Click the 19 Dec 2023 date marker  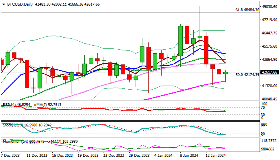(x=88, y=156)
